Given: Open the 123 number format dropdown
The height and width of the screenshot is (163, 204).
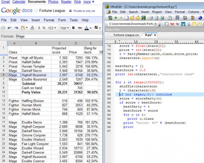Looking at the screenshot, I should coord(52,28).
